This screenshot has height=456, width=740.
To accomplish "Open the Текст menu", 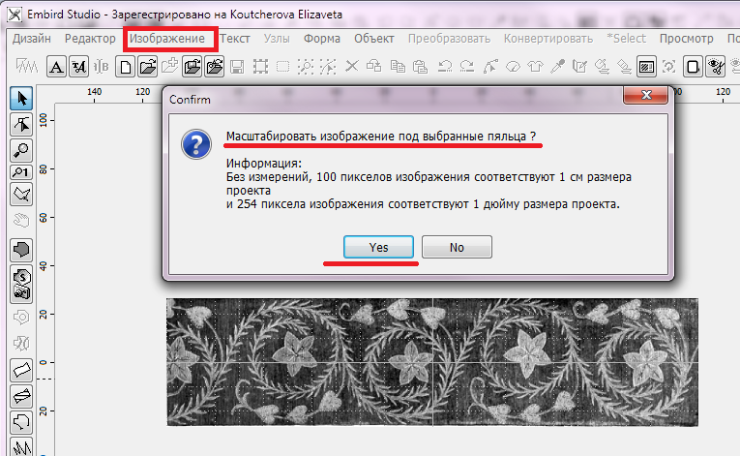I will (234, 39).
